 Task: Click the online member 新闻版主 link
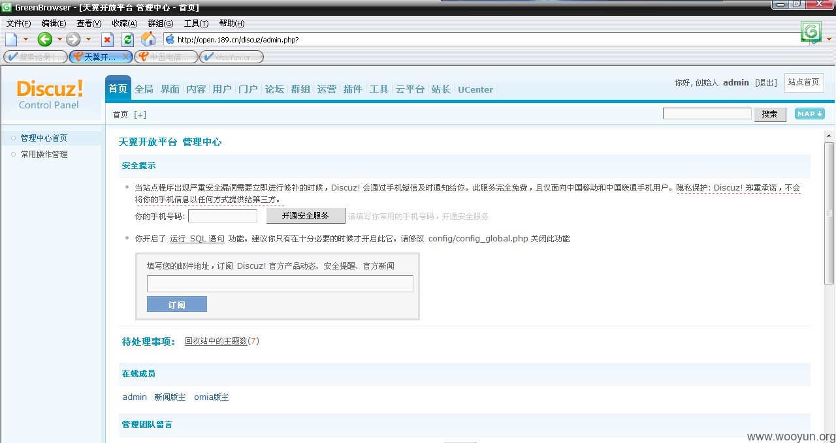tap(170, 397)
